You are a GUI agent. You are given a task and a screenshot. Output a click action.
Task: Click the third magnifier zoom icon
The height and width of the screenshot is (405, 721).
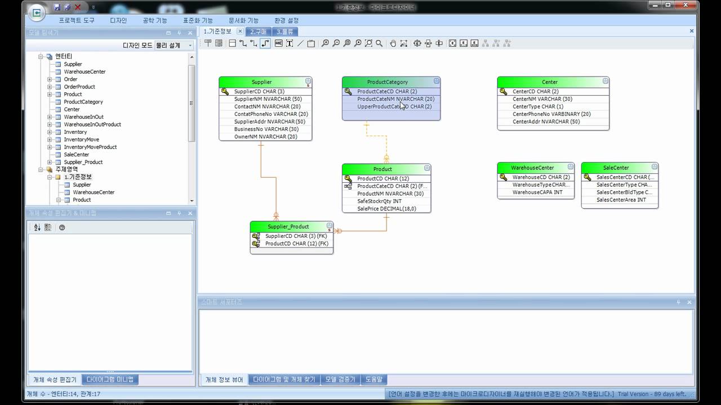click(346, 43)
